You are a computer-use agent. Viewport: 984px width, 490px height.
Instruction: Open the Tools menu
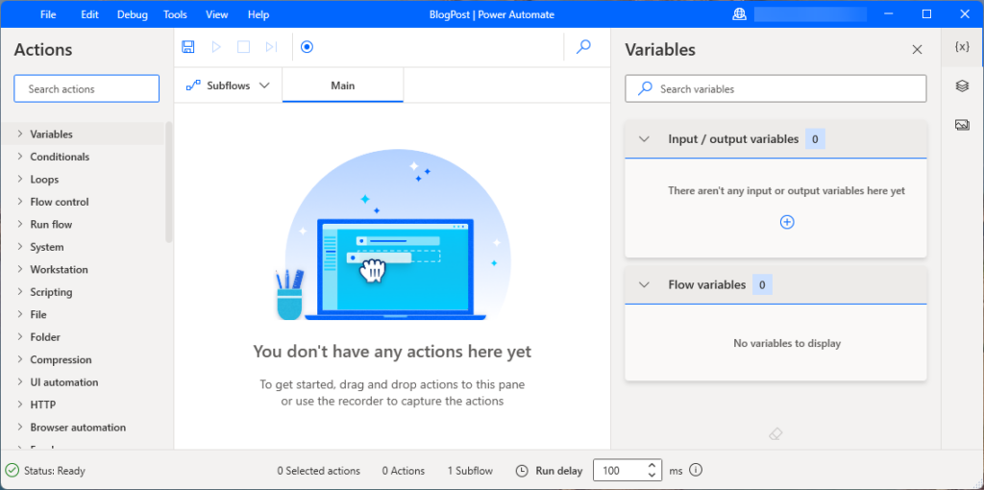(x=175, y=14)
